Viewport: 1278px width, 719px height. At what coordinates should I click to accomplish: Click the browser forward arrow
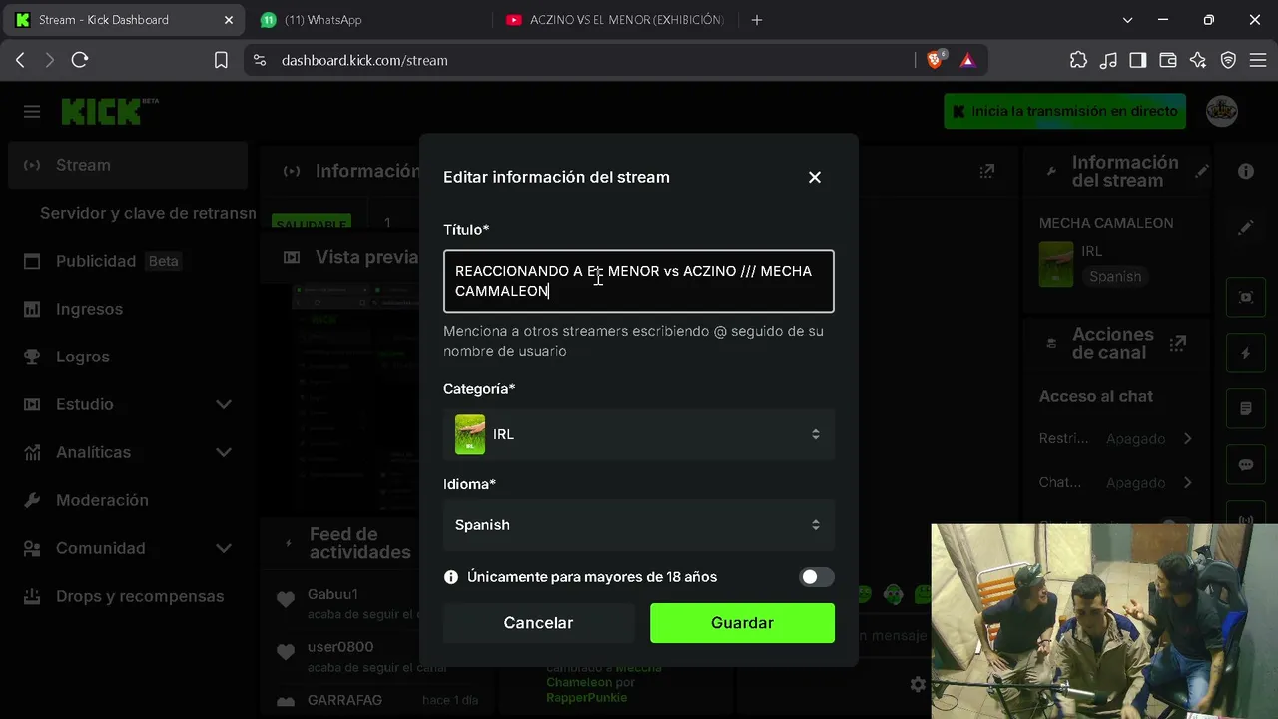[x=50, y=60]
